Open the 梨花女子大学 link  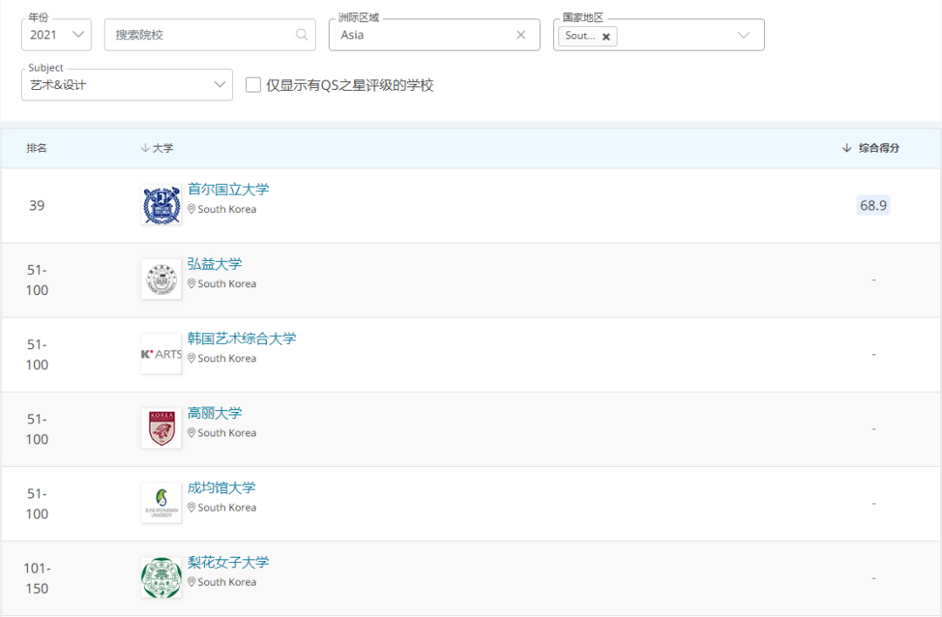coord(229,562)
